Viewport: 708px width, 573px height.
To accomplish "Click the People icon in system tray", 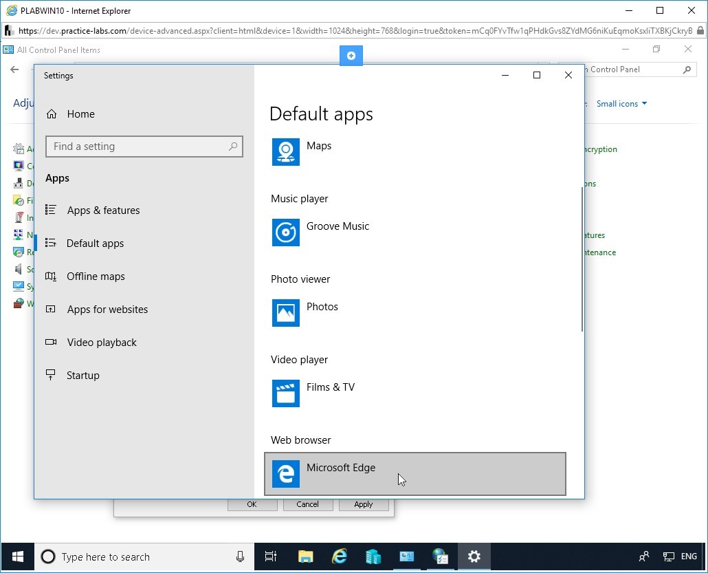I will (644, 556).
